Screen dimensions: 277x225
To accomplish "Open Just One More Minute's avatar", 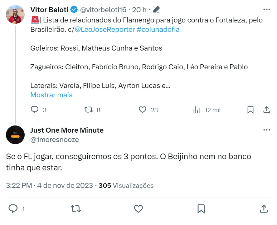I will coord(15,135).
